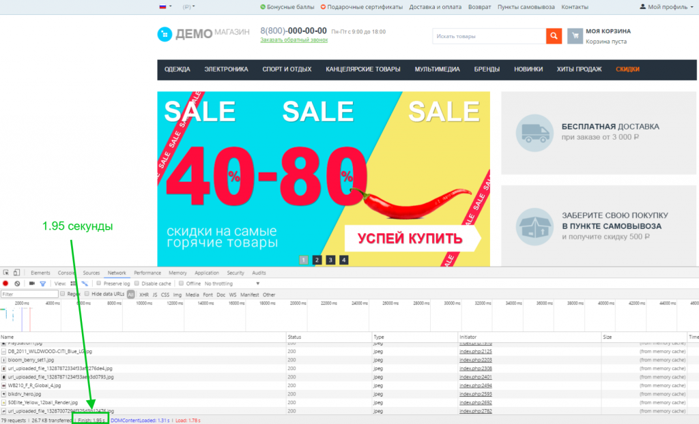This screenshot has width=699, height=424.
Task: Click file icon of bloom_berry_set1.jpg row
Action: 3,360
